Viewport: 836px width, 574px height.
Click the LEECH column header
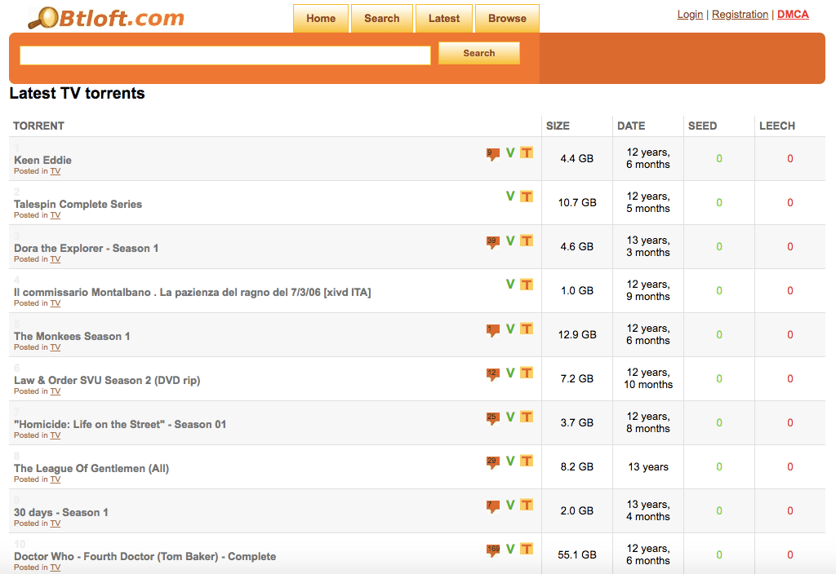[x=777, y=126]
